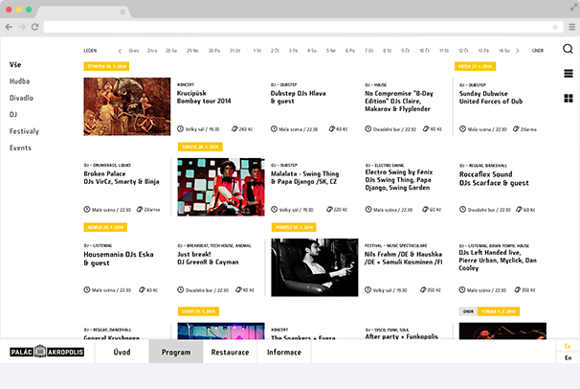Switch the language to En
Viewport: 580px width, 389px height.
[x=568, y=357]
